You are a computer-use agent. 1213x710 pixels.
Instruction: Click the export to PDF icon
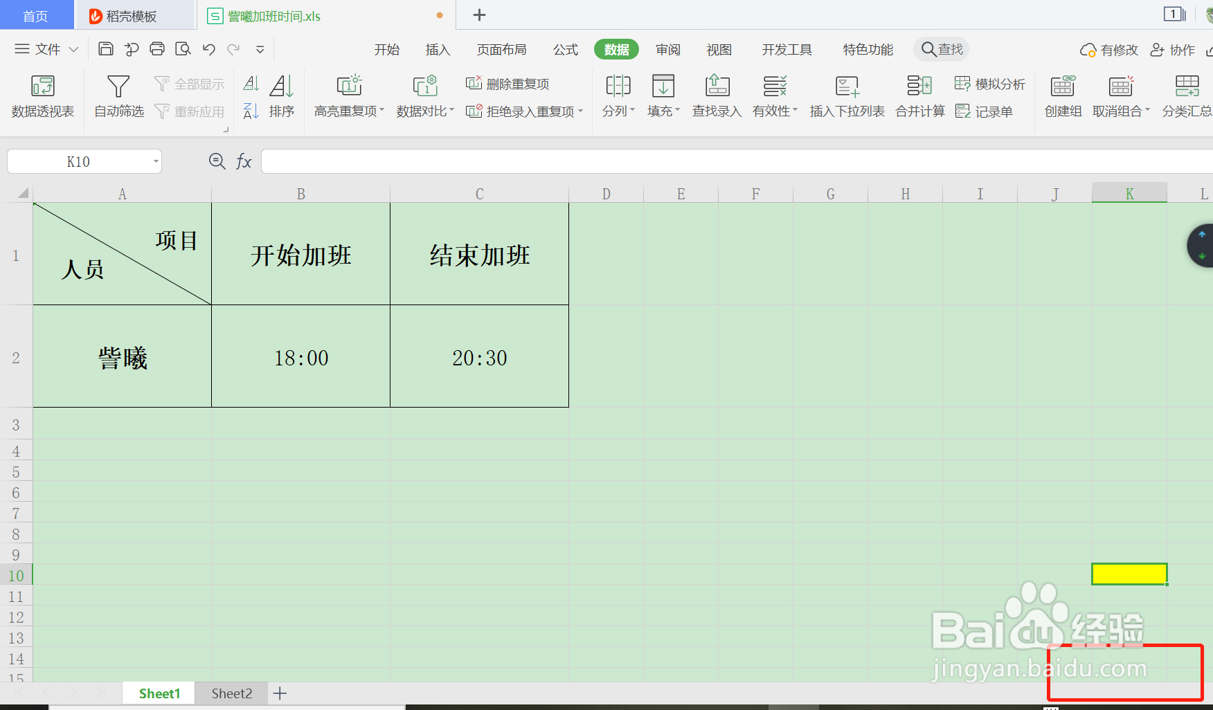point(132,49)
